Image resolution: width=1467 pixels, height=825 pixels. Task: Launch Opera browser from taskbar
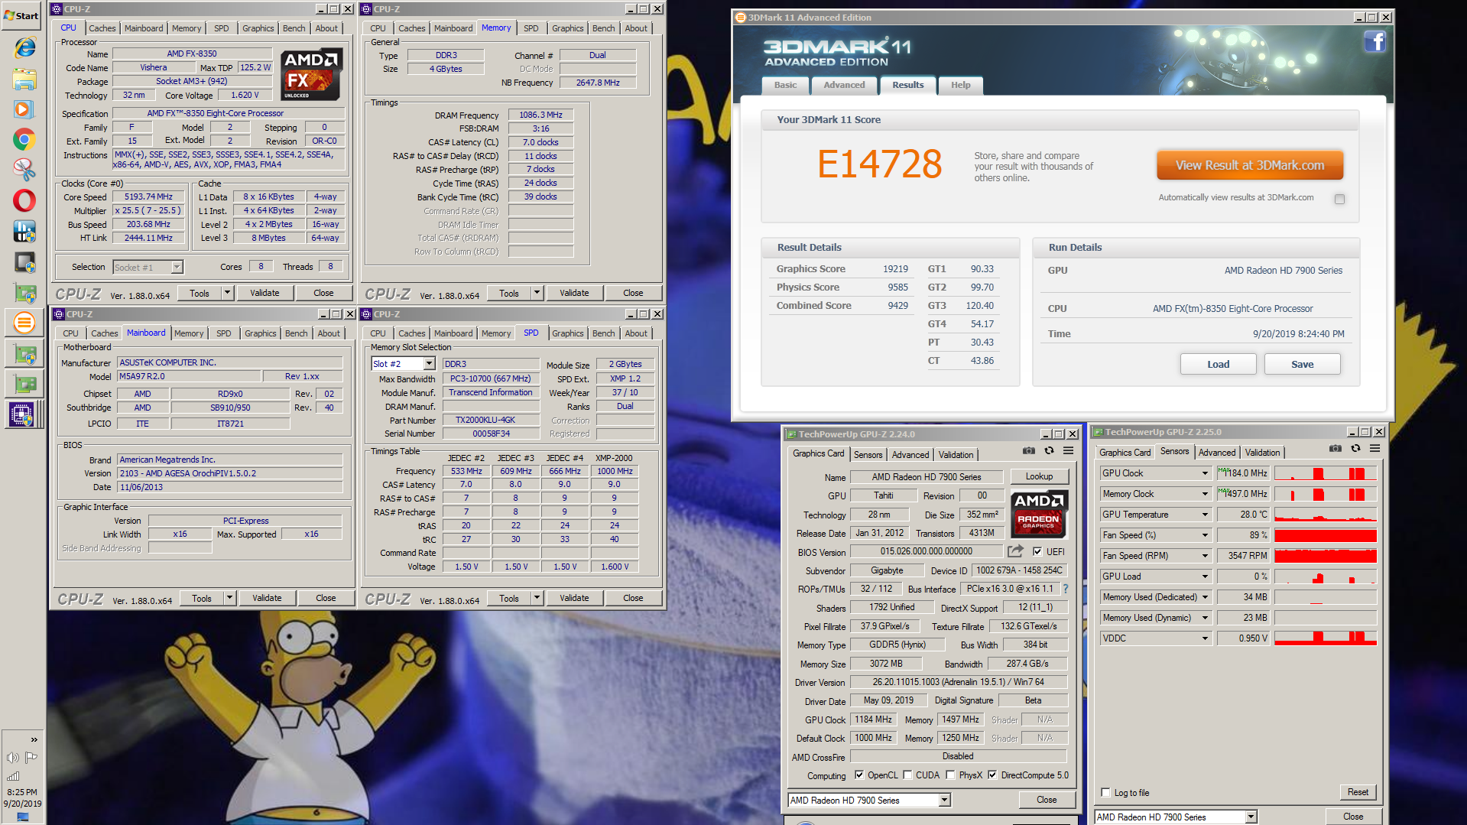[24, 200]
